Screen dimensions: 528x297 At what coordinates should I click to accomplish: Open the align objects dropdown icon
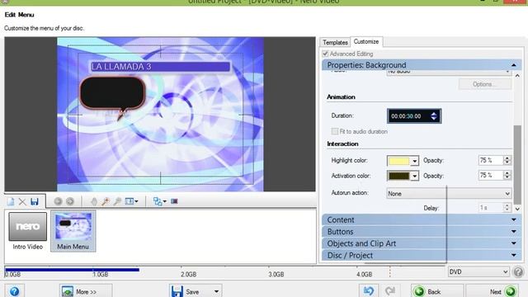click(x=159, y=201)
